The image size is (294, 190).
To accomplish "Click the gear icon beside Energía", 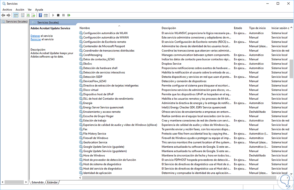I will [81, 103].
